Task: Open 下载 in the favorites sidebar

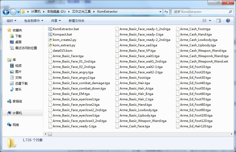Action: tap(18, 36)
